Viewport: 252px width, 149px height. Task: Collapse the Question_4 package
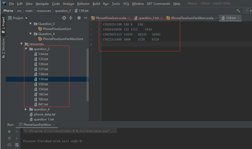click(30, 34)
